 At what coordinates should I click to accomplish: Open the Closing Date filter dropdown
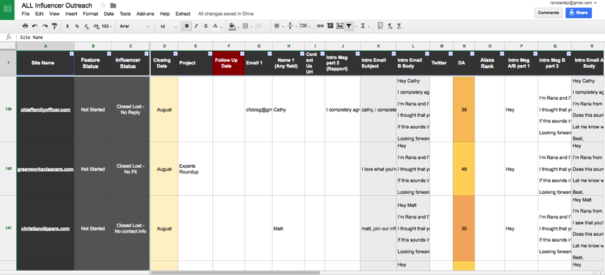(x=175, y=53)
